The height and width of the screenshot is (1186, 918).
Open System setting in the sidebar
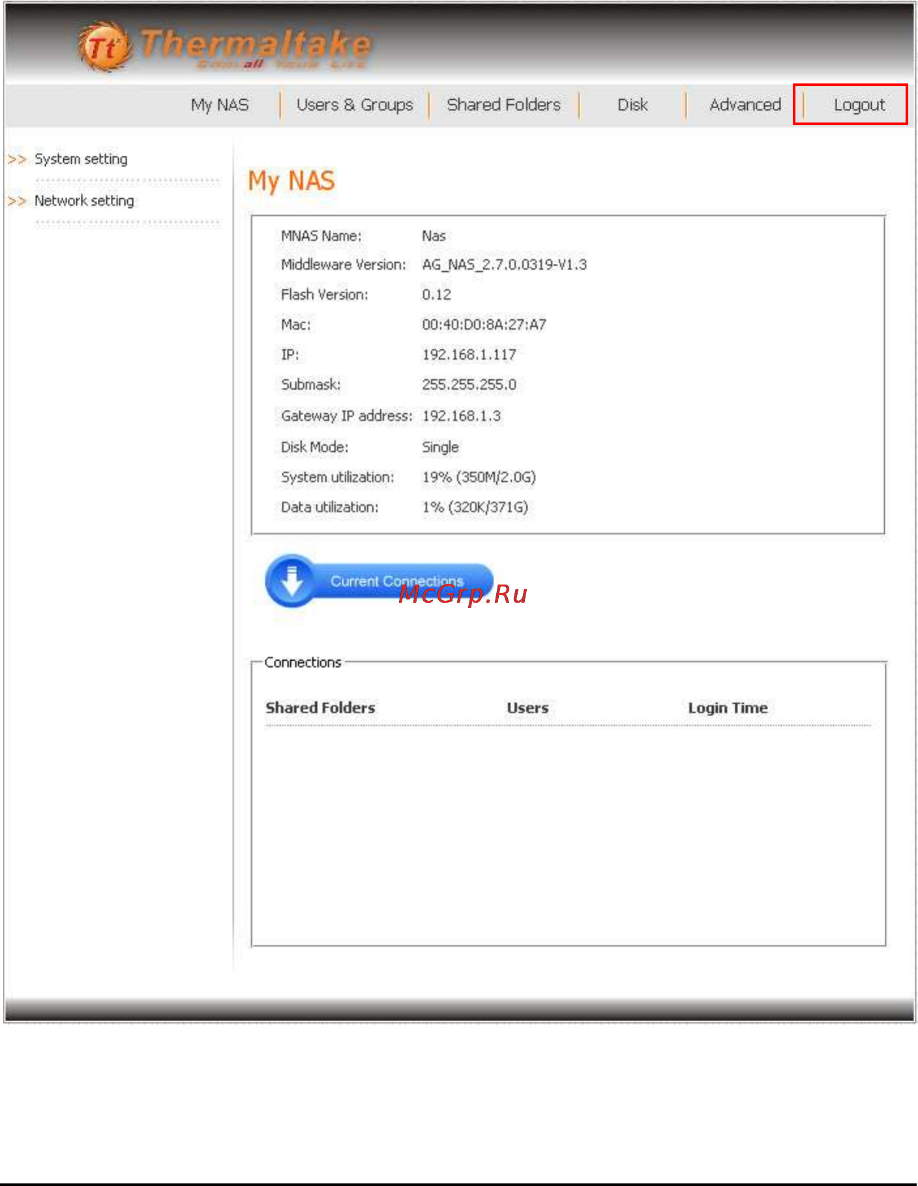click(81, 159)
